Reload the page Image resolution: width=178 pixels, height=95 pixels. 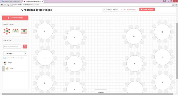8,5
